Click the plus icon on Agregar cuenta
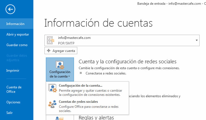The width and height of the screenshot is (206, 120). point(49,51)
